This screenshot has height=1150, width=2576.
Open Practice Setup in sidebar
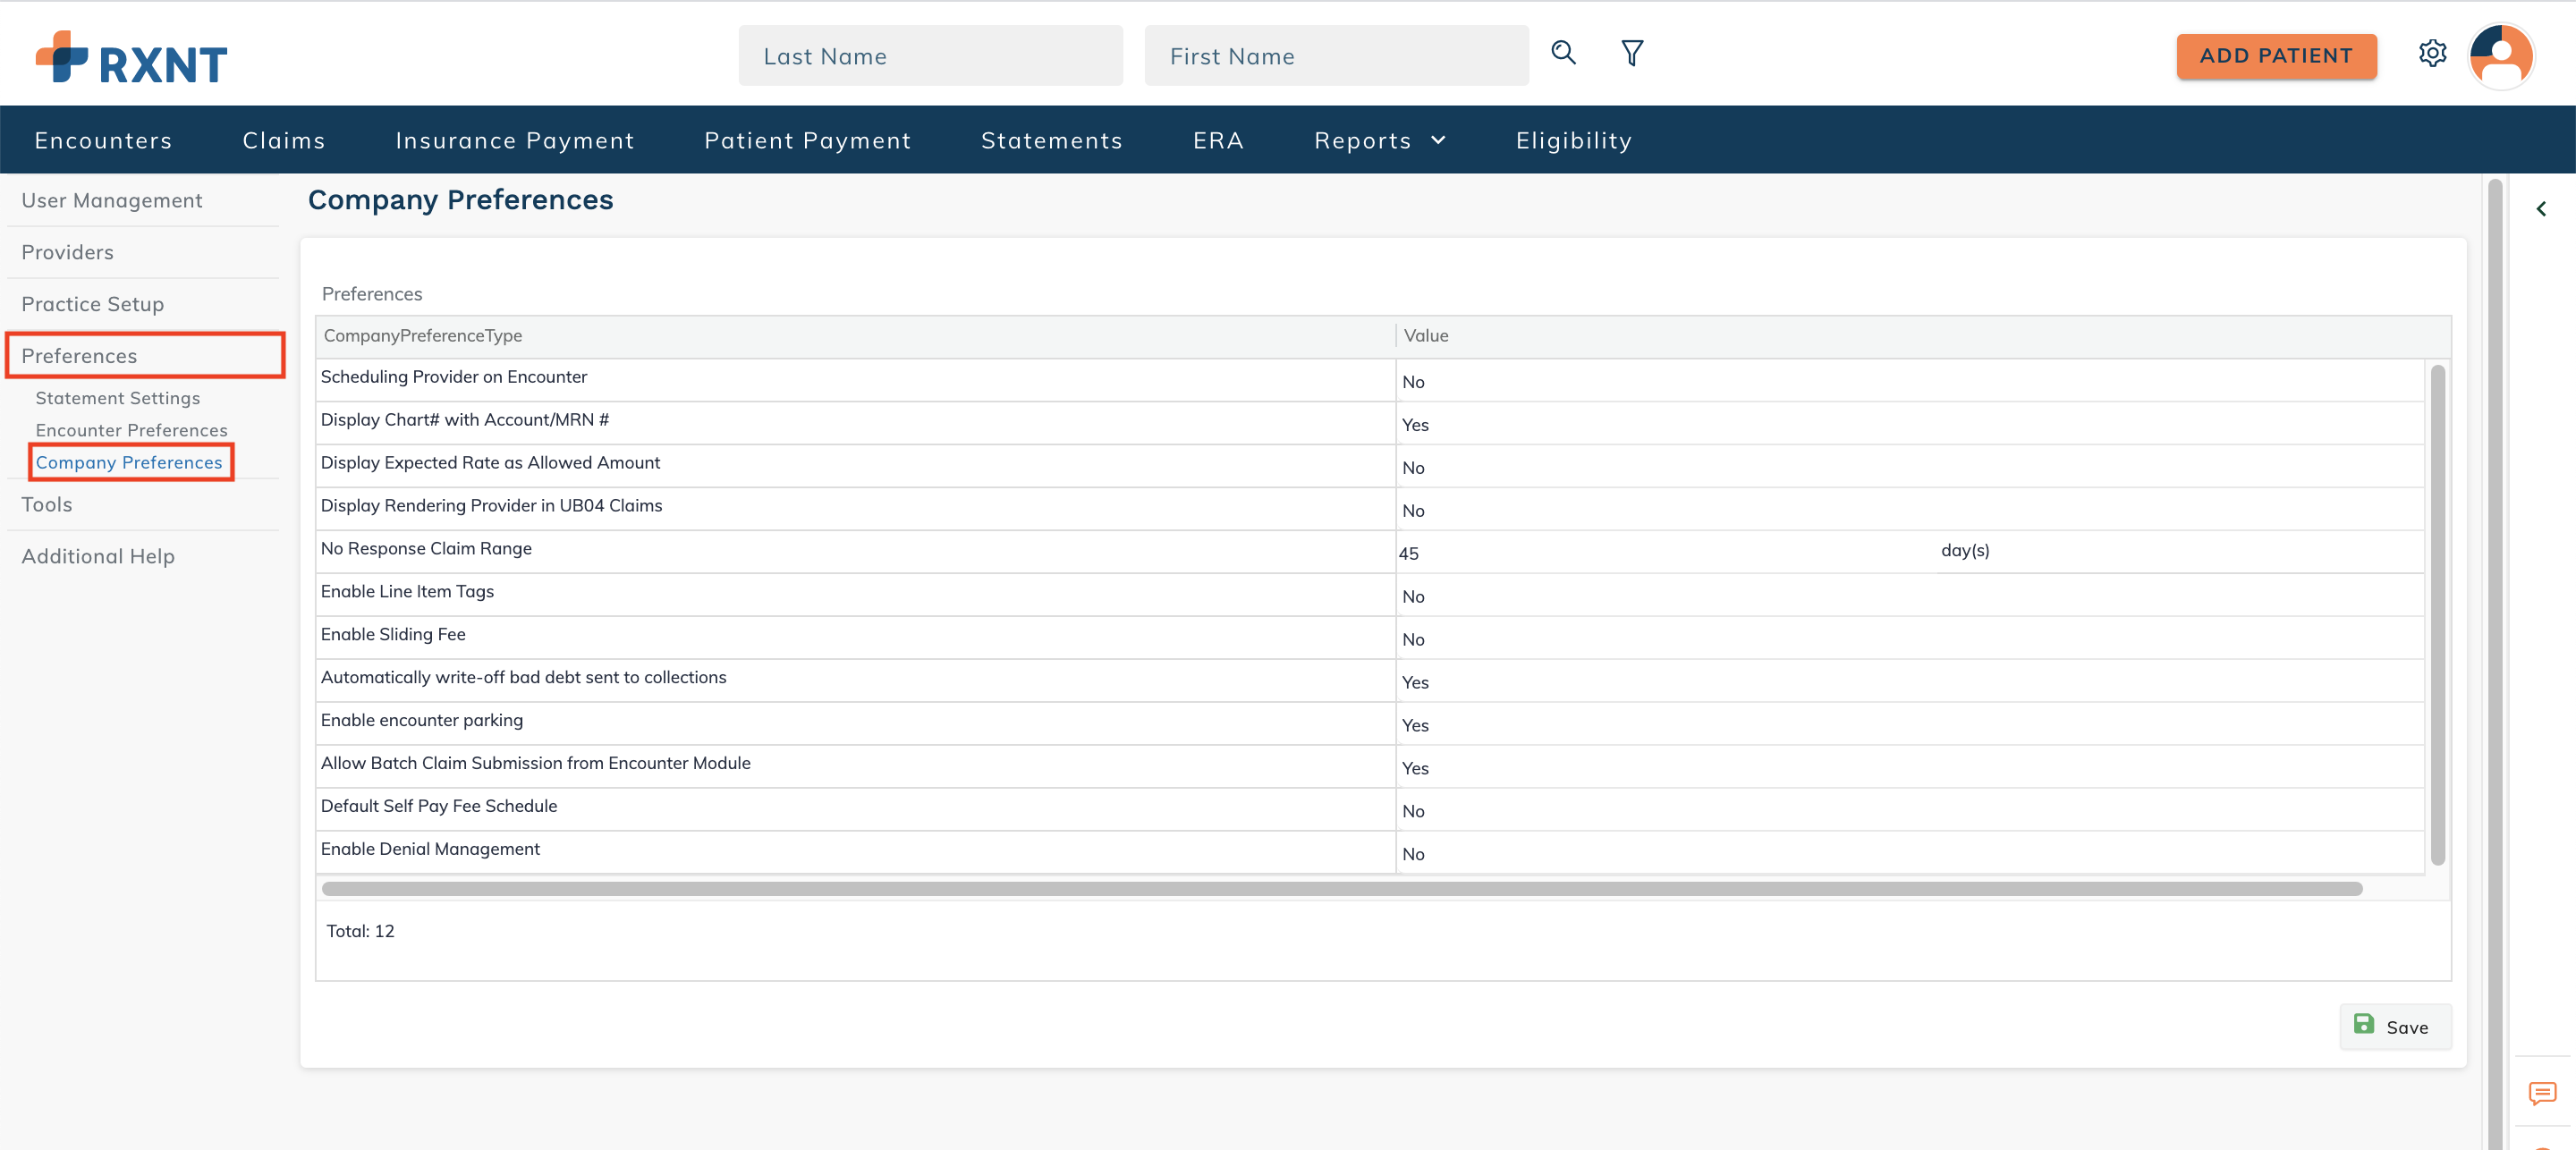click(x=92, y=304)
